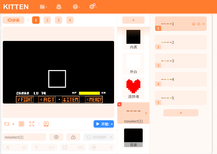
Task: Switch to screen tab 1
Action: (36, 20)
